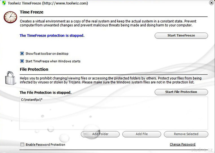215x153 pixels.
Task: Disable Show float toolbar on desktop
Action: pyautogui.click(x=22, y=53)
